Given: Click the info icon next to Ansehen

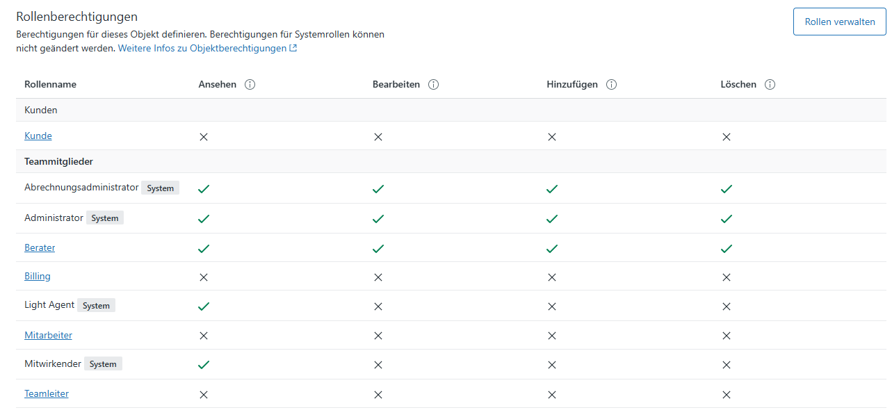Looking at the screenshot, I should pos(250,85).
